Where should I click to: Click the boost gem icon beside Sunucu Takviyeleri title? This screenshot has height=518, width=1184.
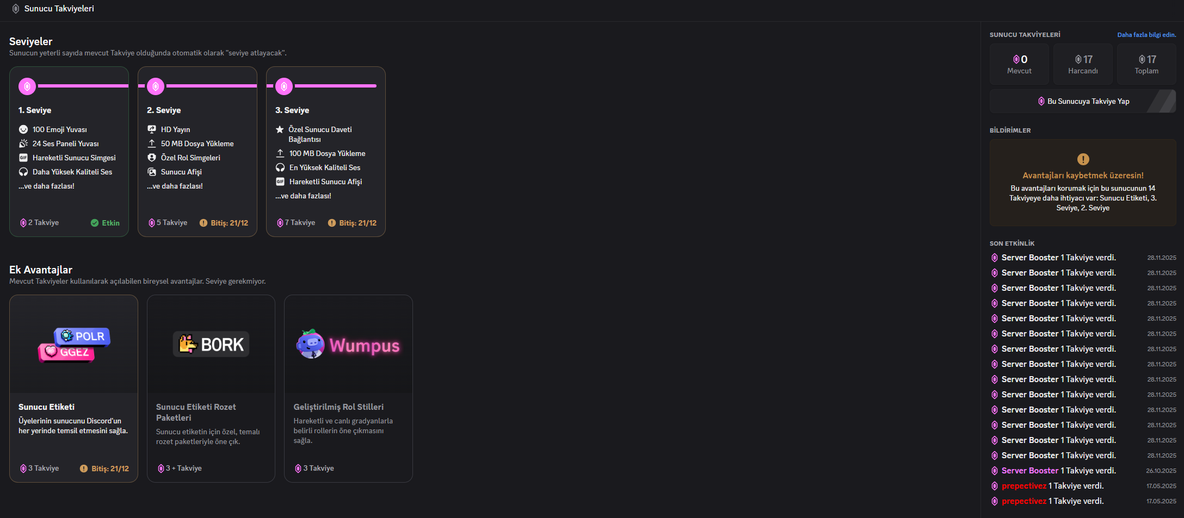click(16, 9)
